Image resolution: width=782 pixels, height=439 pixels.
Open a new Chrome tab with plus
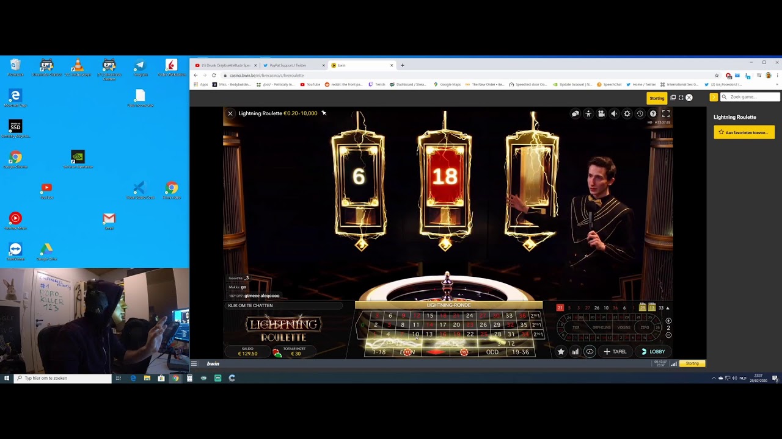pyautogui.click(x=402, y=65)
